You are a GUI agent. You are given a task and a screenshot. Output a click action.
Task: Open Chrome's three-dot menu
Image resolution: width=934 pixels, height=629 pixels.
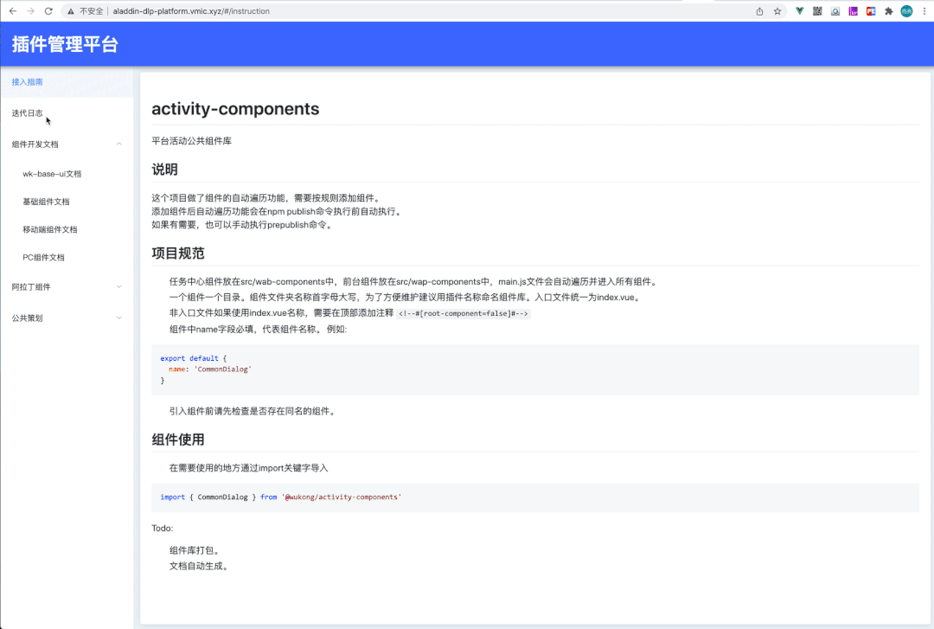[924, 10]
